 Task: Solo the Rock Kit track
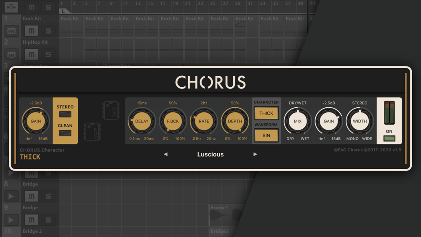[48, 31]
